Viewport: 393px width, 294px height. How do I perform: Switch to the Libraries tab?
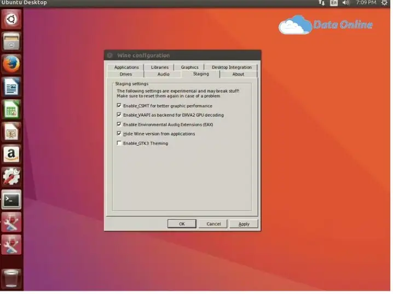pyautogui.click(x=160, y=67)
